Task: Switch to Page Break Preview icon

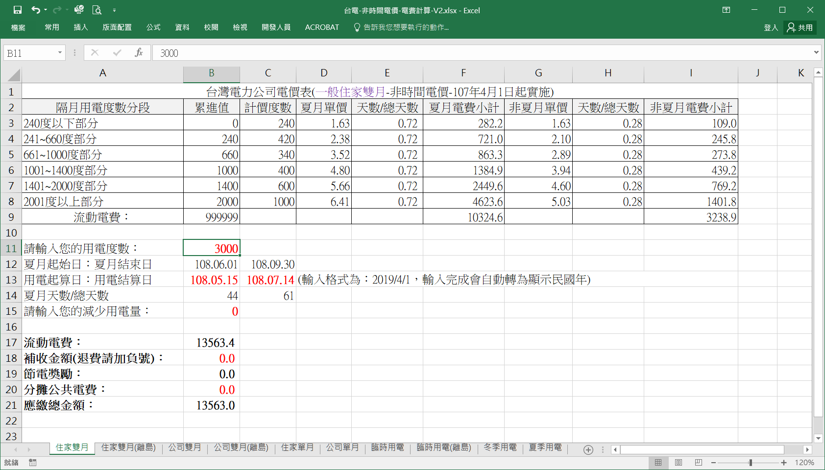Action: coord(699,463)
